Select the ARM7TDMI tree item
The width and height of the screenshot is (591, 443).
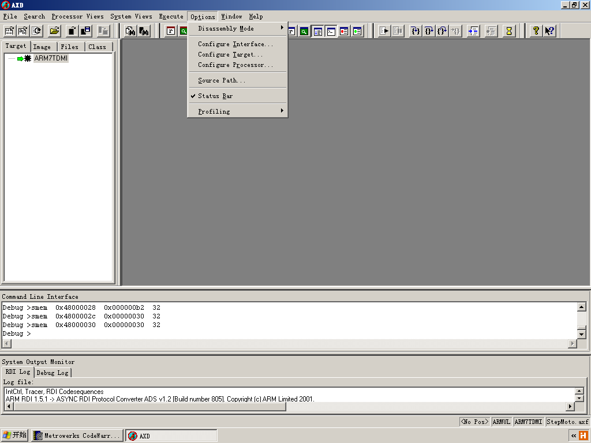(x=51, y=58)
